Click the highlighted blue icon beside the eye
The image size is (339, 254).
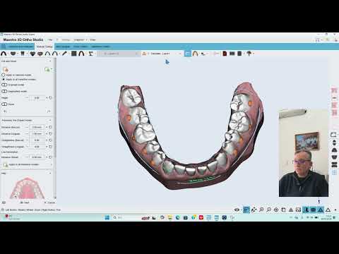point(246,210)
